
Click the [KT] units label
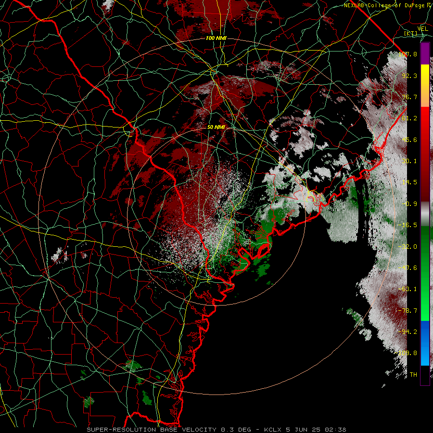[x=411, y=33]
